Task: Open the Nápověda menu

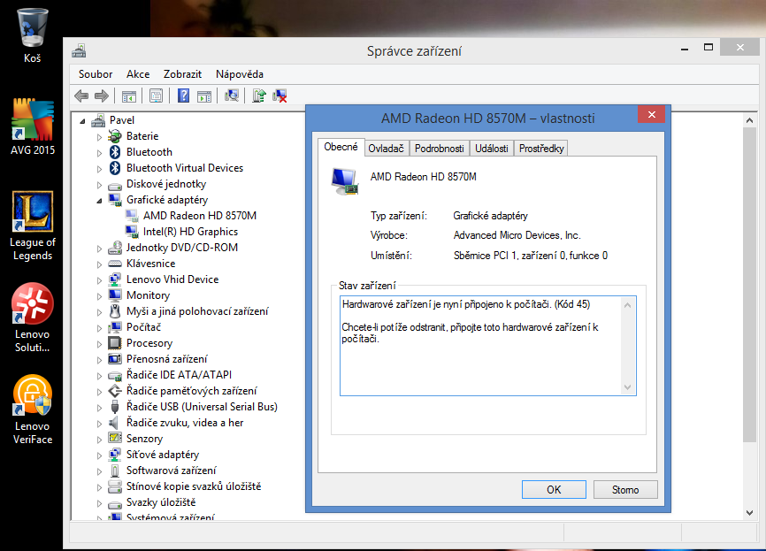Action: [x=240, y=73]
